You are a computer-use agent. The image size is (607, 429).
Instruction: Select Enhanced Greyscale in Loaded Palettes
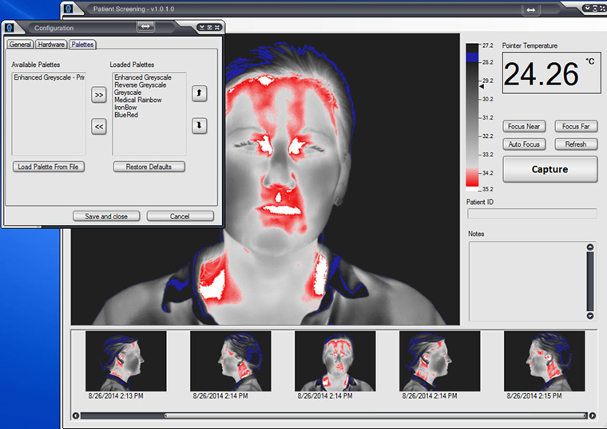pos(143,77)
